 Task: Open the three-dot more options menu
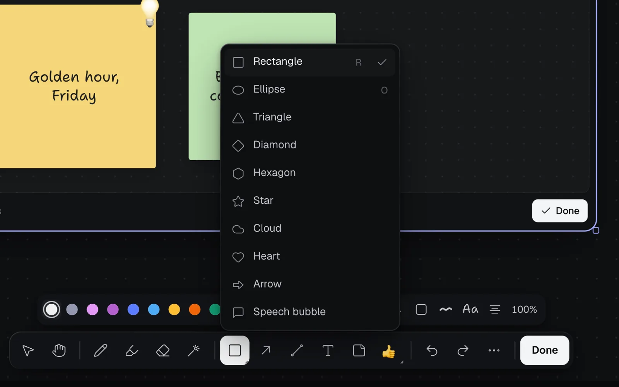(494, 350)
